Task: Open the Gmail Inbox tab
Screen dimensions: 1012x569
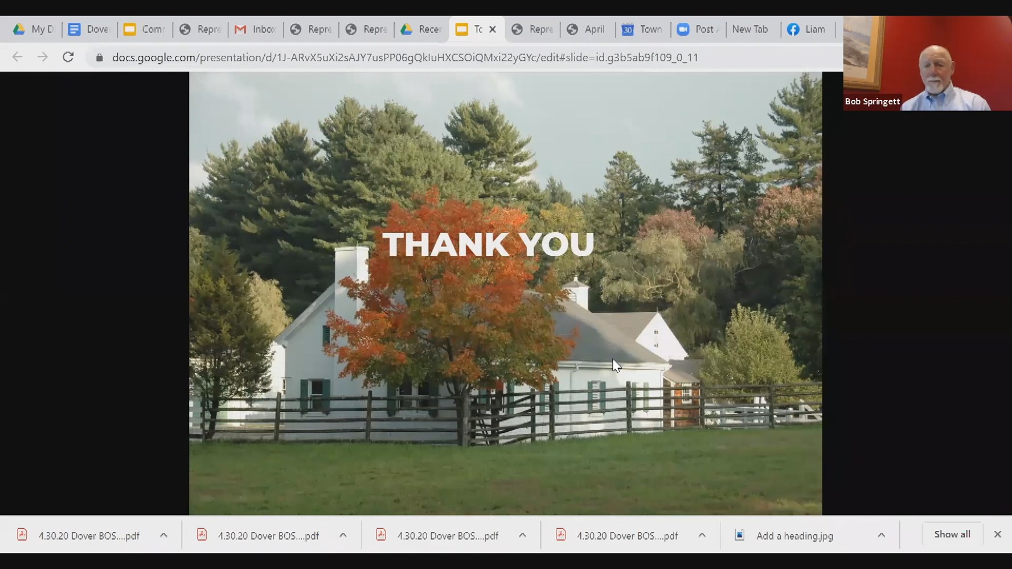Action: (255, 30)
